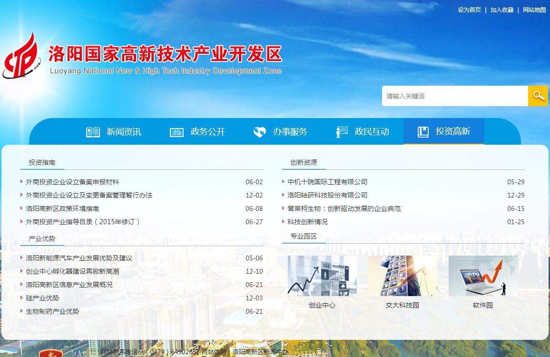550x357 pixels.
Task: Click the red flame site logo
Action: click(21, 56)
